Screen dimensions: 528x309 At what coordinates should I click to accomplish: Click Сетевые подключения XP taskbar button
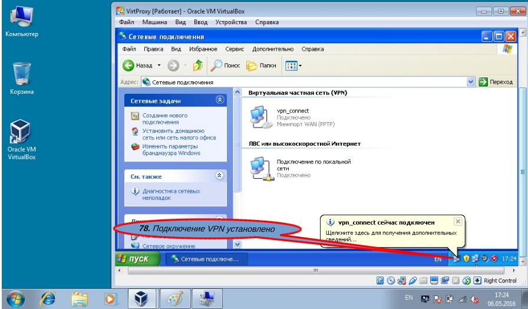point(207,259)
